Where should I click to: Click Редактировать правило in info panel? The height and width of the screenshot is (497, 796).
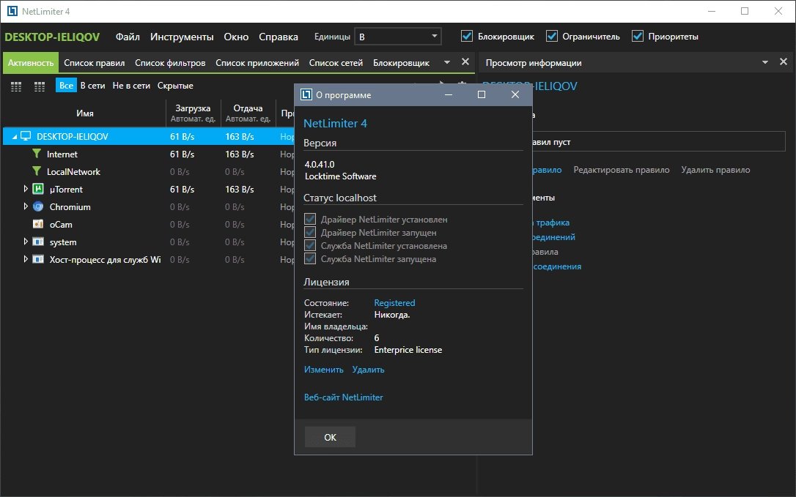(x=622, y=170)
